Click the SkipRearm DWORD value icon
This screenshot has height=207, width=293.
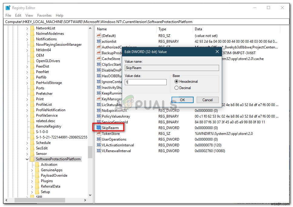tap(99, 127)
